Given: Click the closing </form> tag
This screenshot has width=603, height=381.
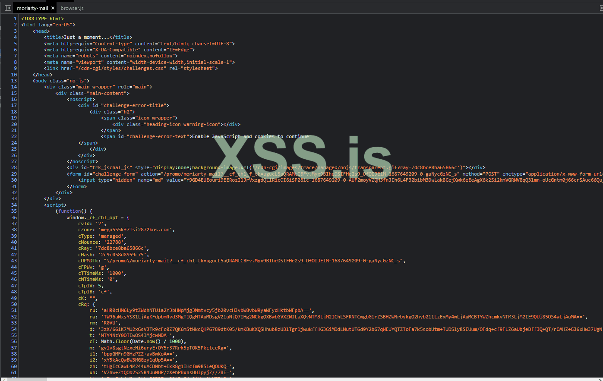Looking at the screenshot, I should [76, 186].
